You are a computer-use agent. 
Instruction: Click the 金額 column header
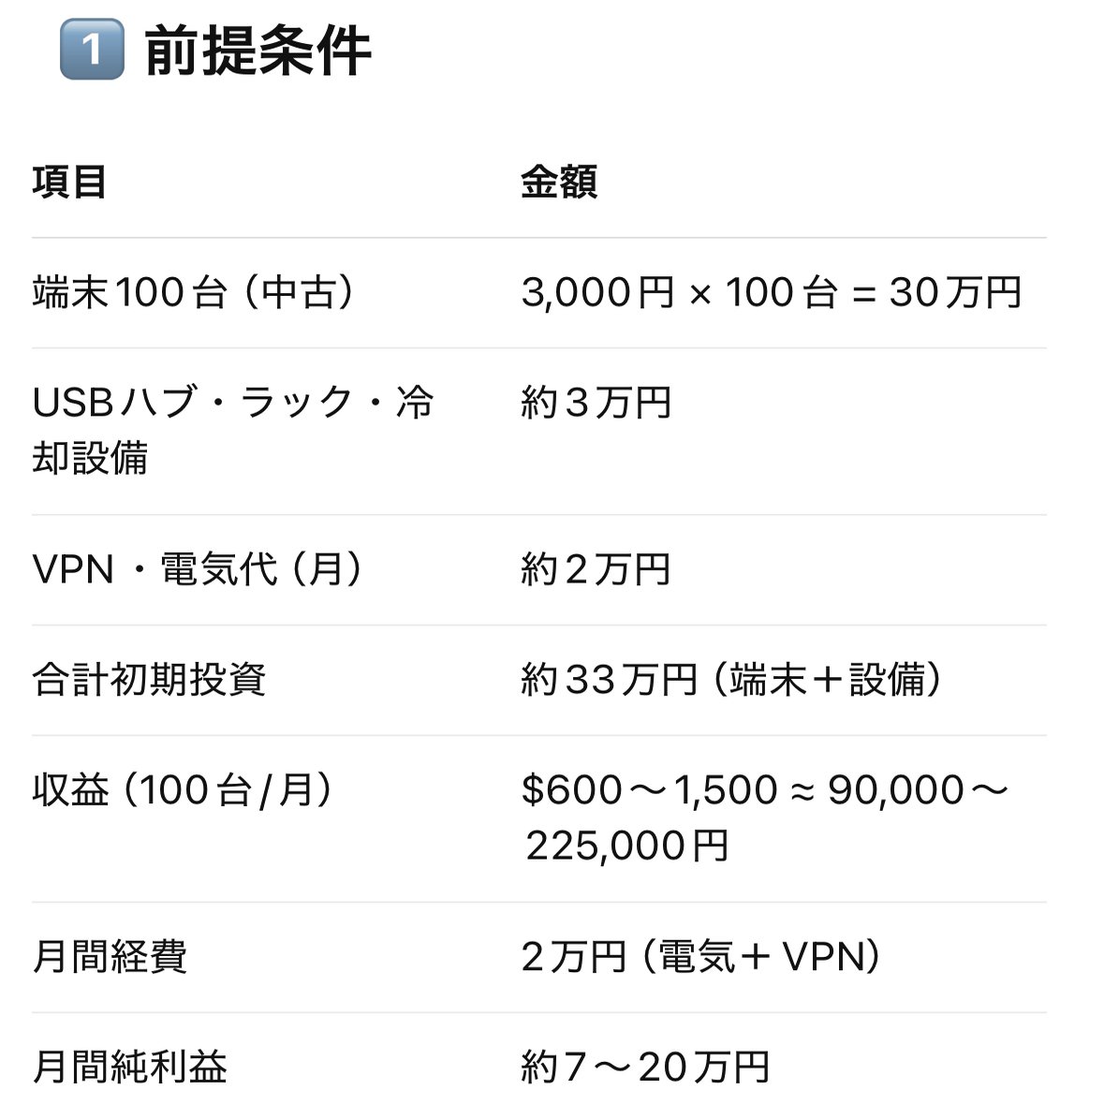[x=559, y=183]
